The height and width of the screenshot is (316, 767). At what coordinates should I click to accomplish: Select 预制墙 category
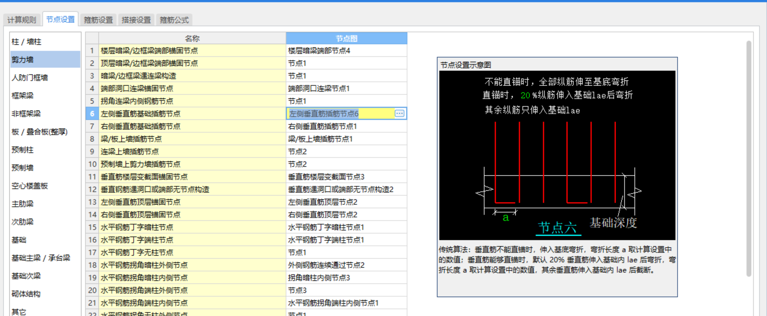point(45,168)
